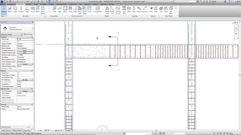The width and height of the screenshot is (241, 135).
Task: Activate the Beam tool
Action: [10, 9]
